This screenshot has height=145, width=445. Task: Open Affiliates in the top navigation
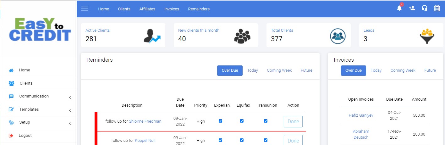pyautogui.click(x=147, y=9)
